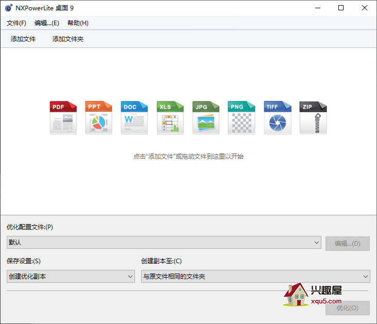Open the 帮助(H) menu
This screenshot has width=377, height=324.
click(78, 23)
